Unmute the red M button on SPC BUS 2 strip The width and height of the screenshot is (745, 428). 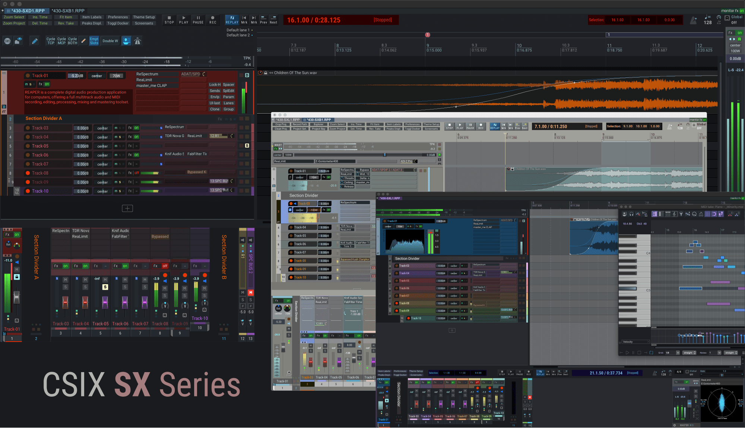pos(251,293)
